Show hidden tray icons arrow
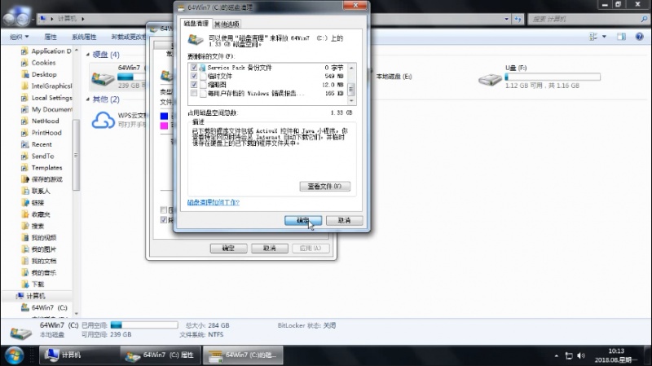Viewport: 652px width, 366px height. click(557, 355)
